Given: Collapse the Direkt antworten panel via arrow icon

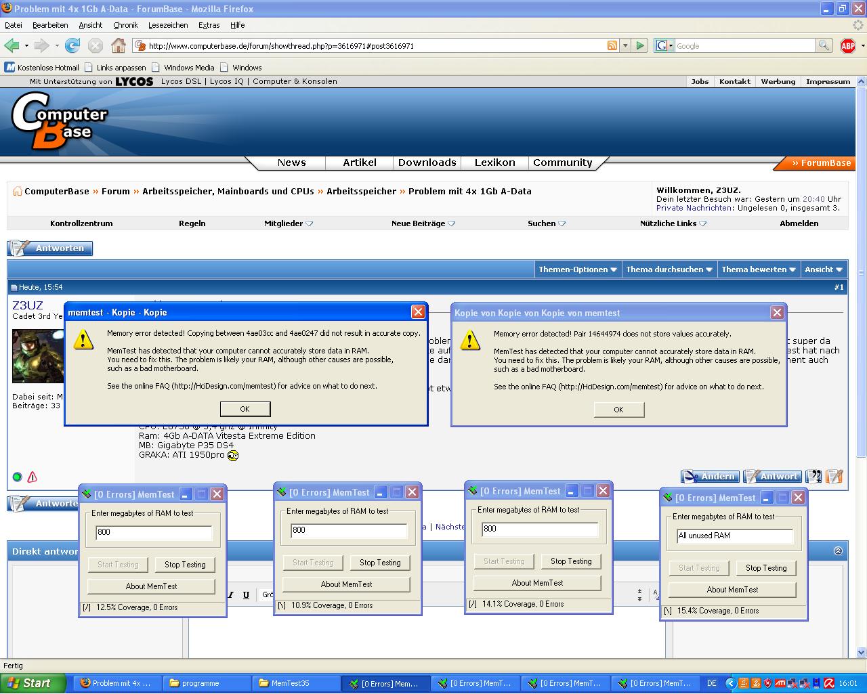Looking at the screenshot, I should pos(838,550).
